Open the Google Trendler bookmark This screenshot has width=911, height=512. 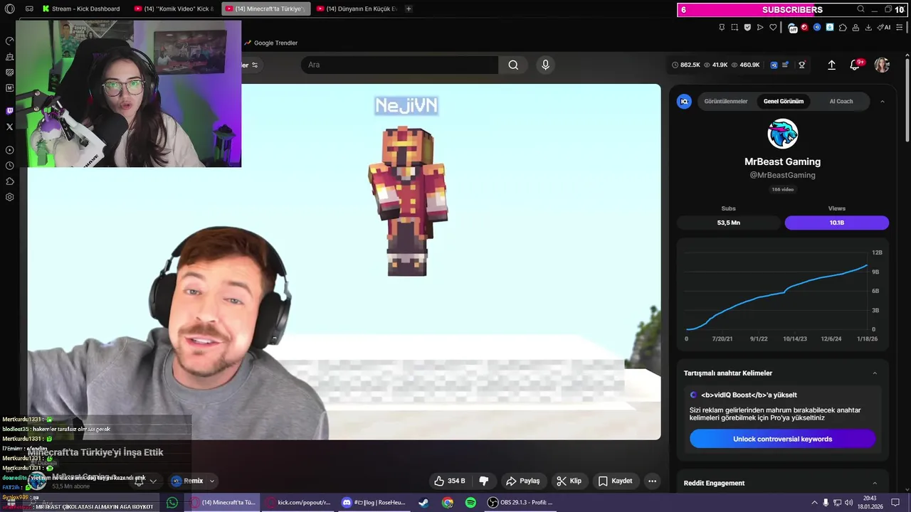click(270, 43)
